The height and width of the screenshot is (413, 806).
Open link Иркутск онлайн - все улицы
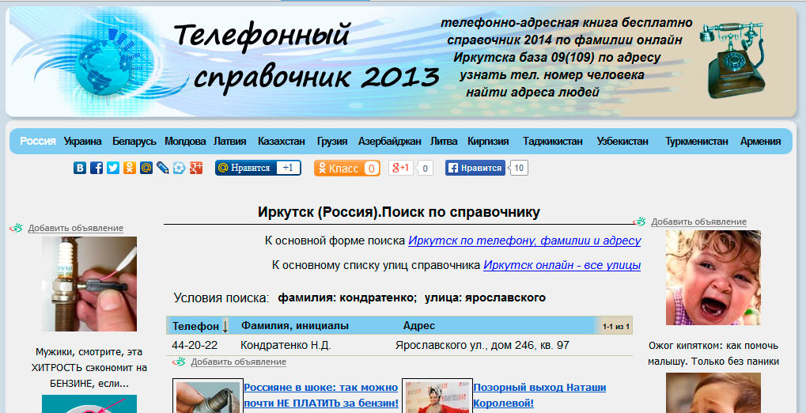click(x=562, y=265)
